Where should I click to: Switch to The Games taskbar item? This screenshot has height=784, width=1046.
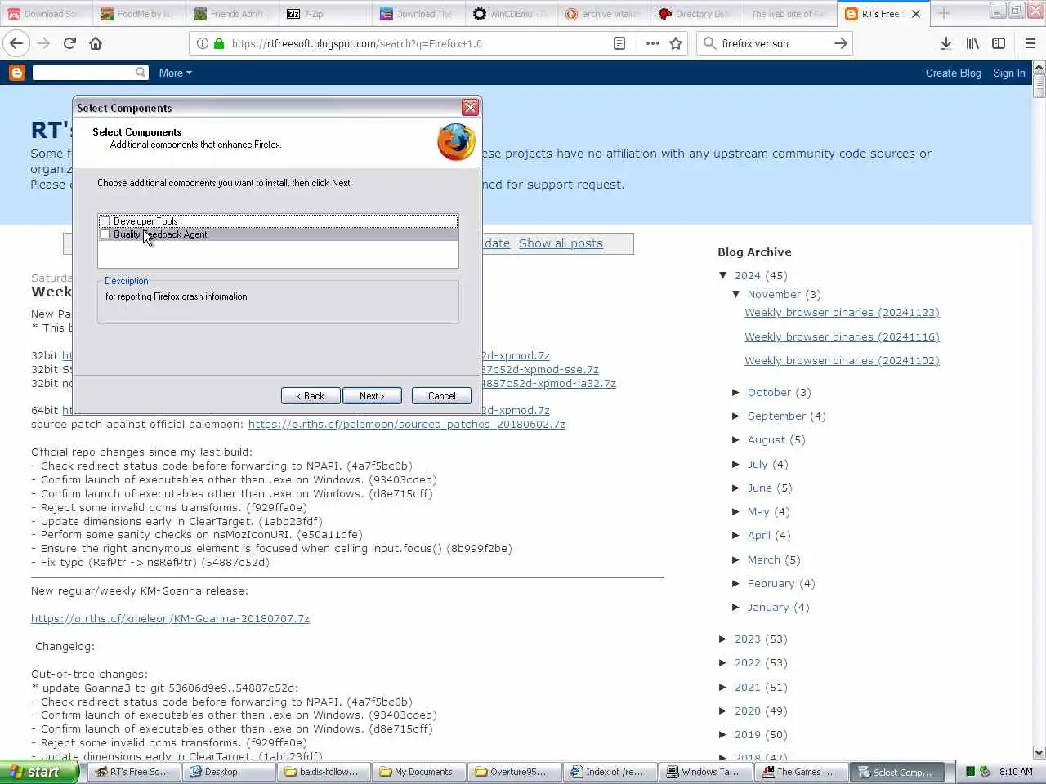801,772
